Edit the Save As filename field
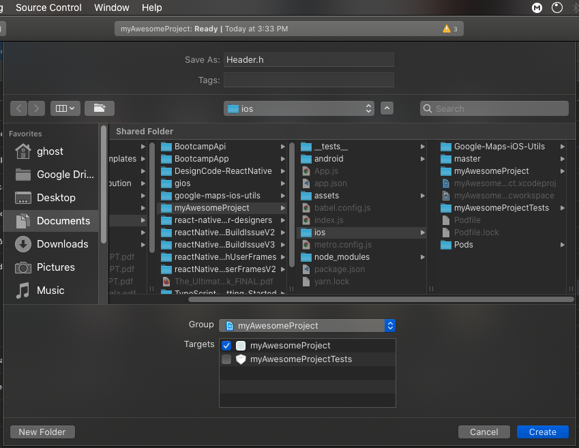 [309, 60]
